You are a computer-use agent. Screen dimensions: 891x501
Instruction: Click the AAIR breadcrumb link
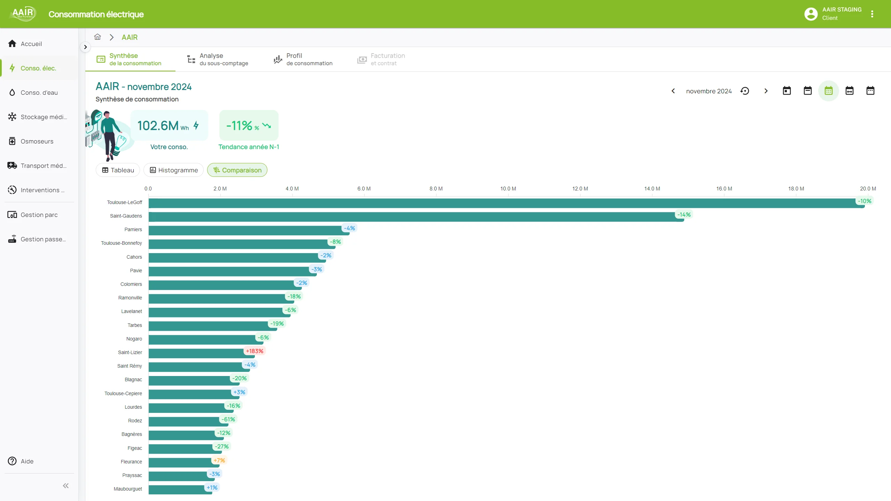[130, 37]
